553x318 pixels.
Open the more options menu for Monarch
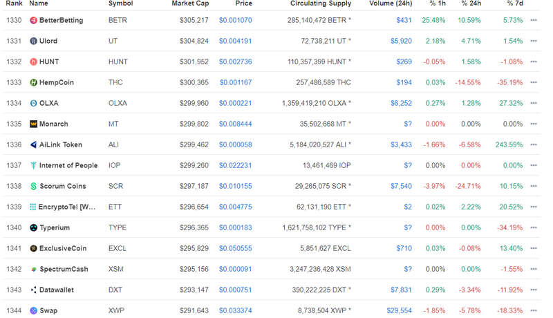coord(534,124)
